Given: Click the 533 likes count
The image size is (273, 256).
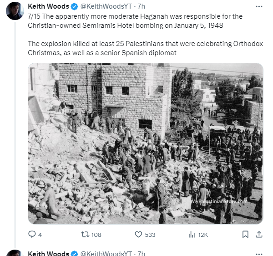Looking at the screenshot, I should click(x=150, y=235).
